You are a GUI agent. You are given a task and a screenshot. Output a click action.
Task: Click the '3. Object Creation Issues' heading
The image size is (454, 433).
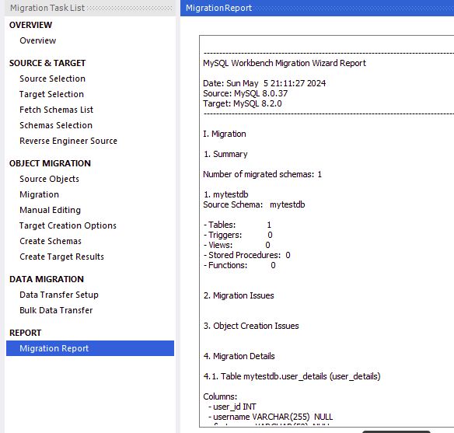[x=251, y=326]
